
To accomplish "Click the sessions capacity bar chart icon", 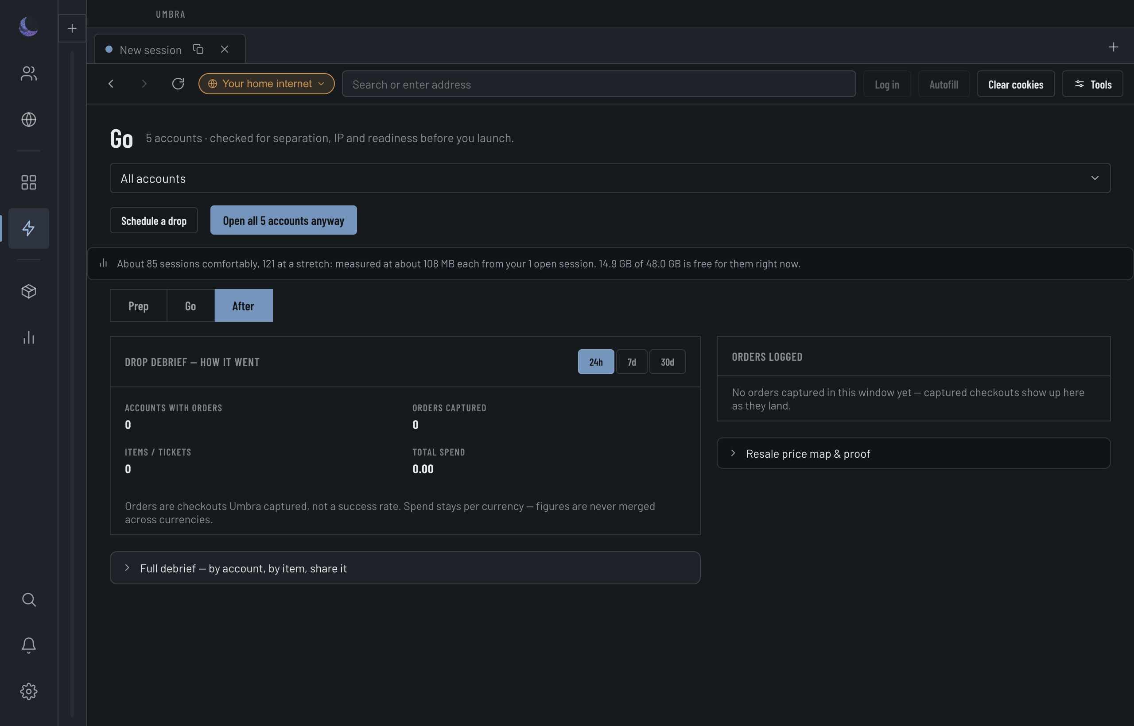I will [103, 263].
